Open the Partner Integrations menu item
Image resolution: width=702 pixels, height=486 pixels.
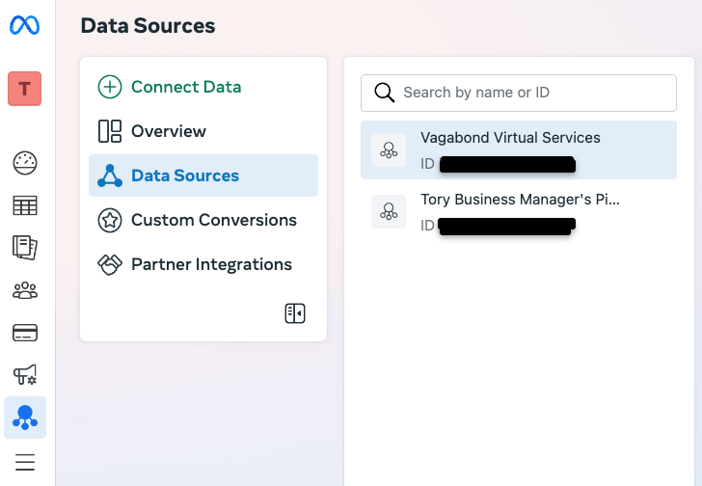click(x=203, y=264)
